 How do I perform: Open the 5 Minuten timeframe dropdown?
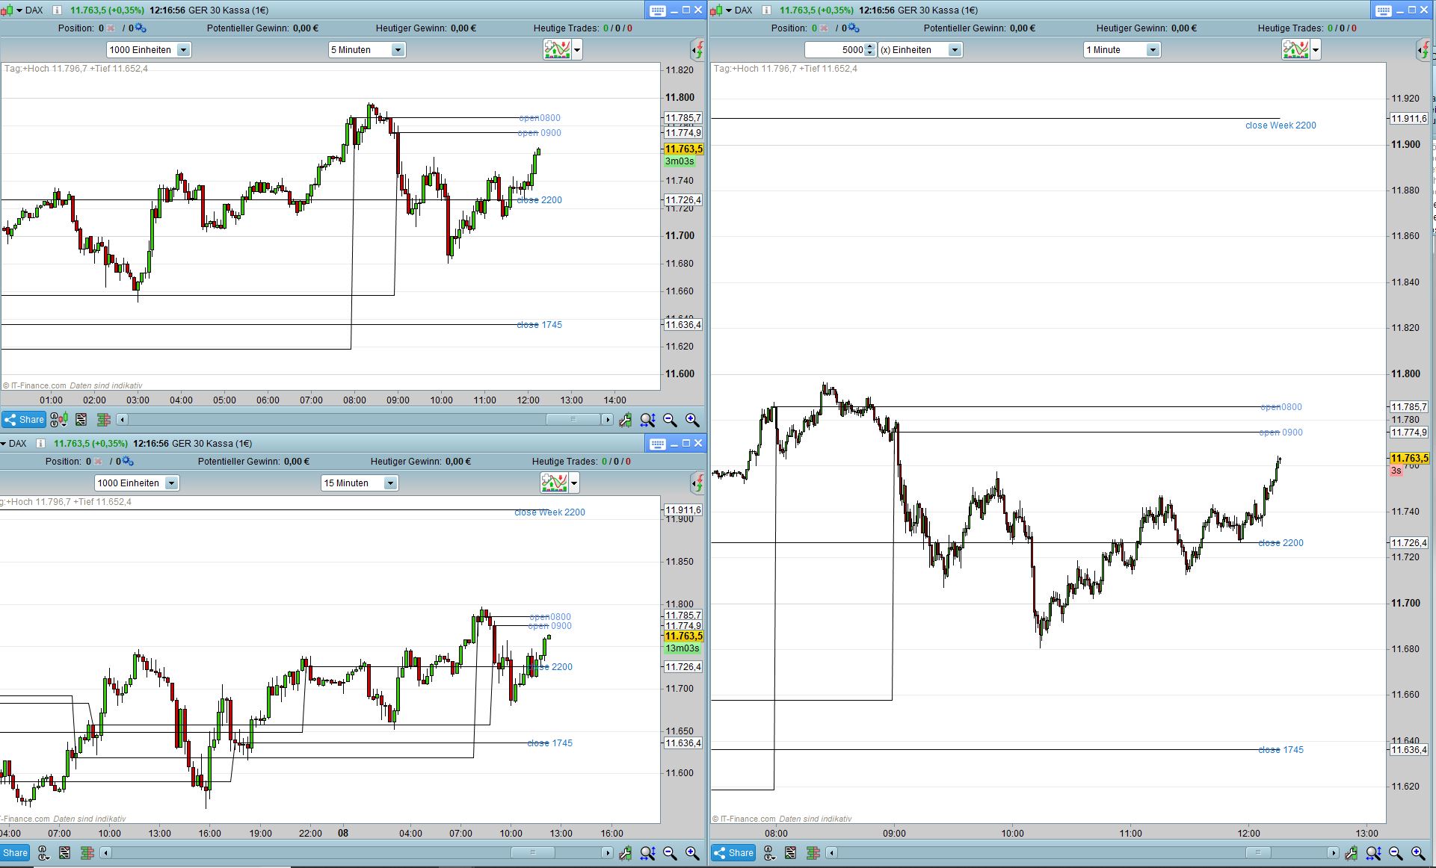pyautogui.click(x=398, y=50)
